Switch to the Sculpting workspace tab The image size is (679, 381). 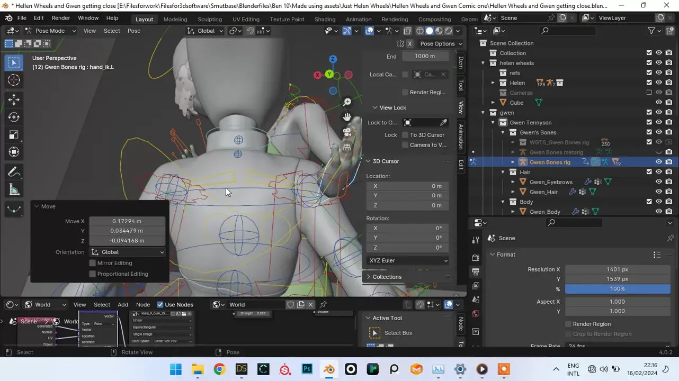tap(210, 19)
